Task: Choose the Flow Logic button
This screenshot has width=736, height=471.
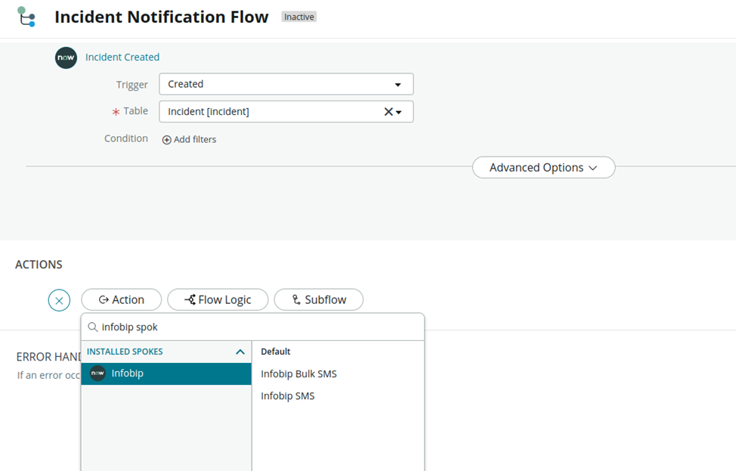Action: click(x=218, y=299)
